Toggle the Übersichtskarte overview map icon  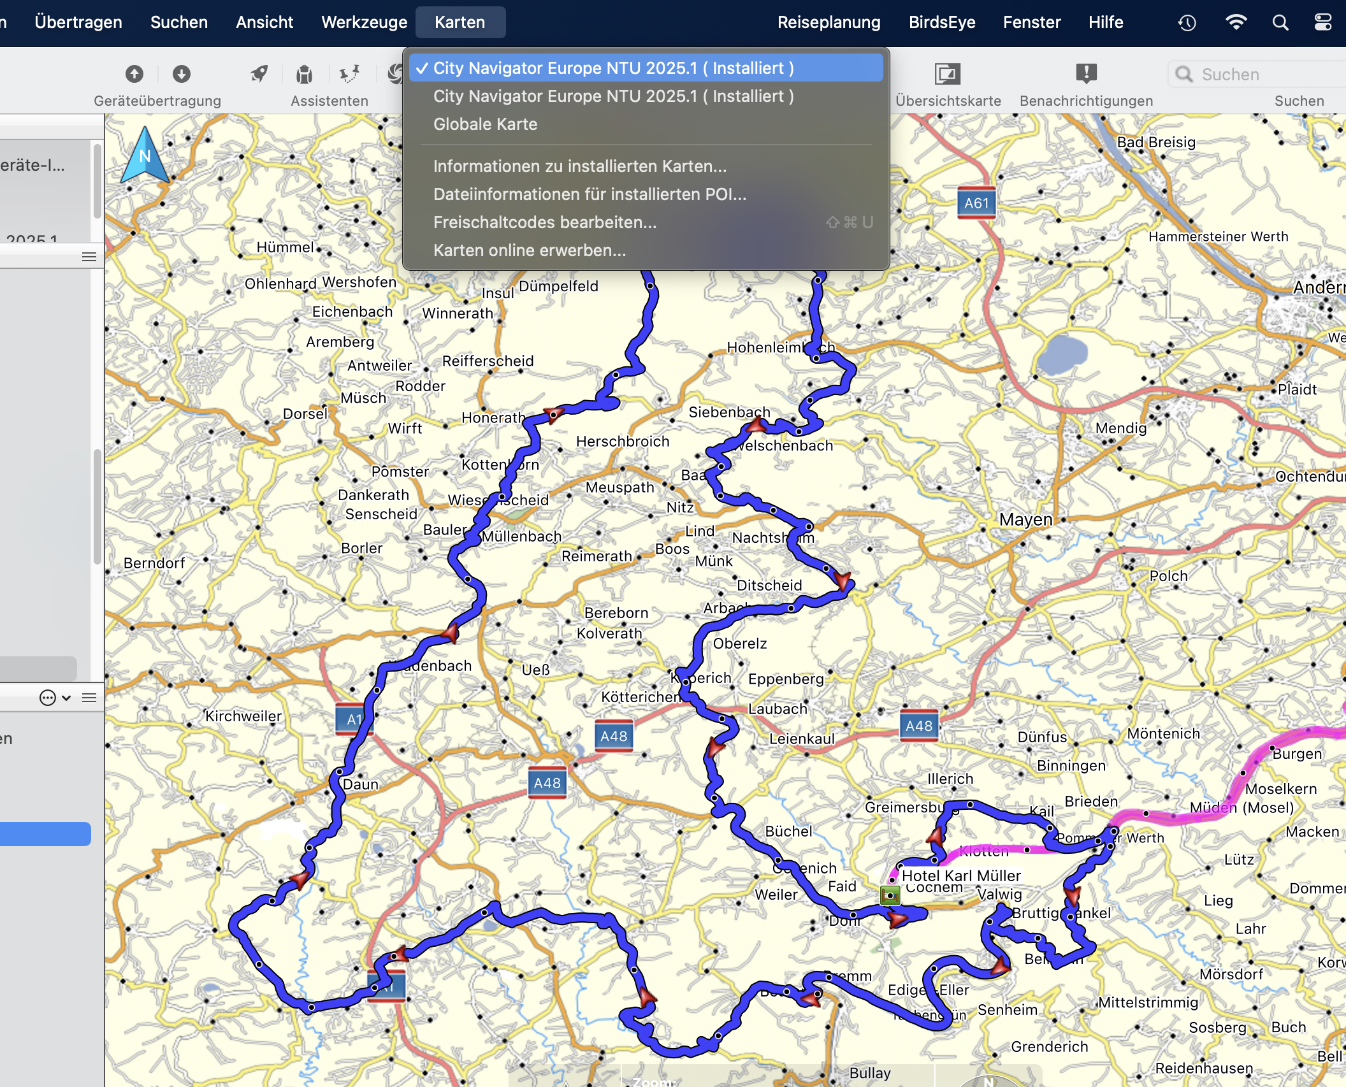click(x=947, y=74)
